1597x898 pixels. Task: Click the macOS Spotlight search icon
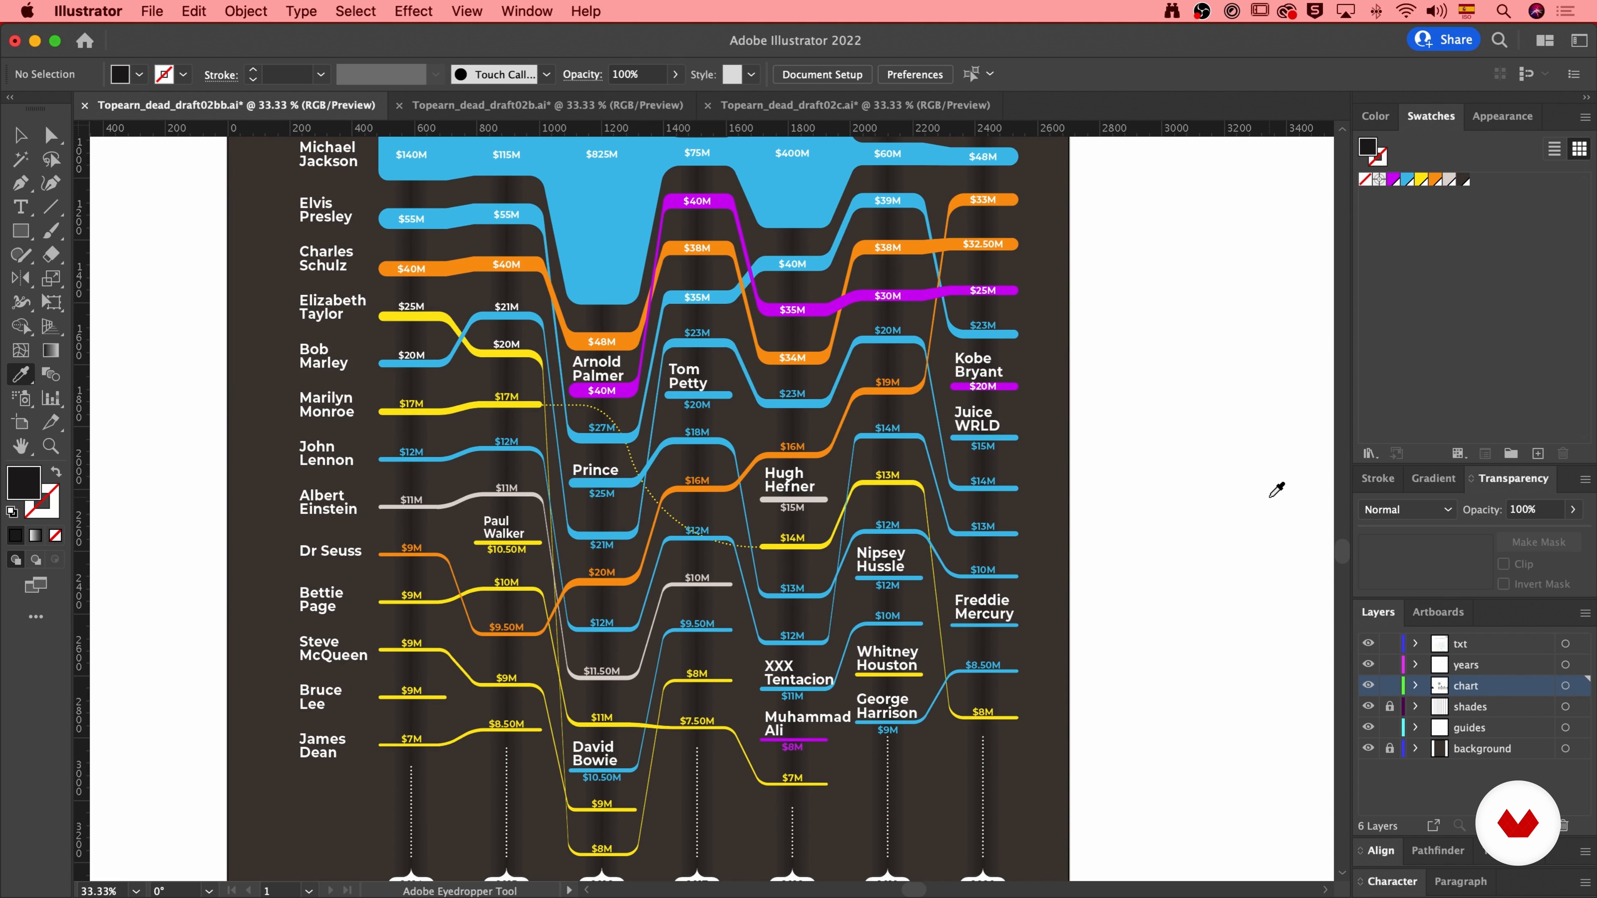pyautogui.click(x=1503, y=11)
